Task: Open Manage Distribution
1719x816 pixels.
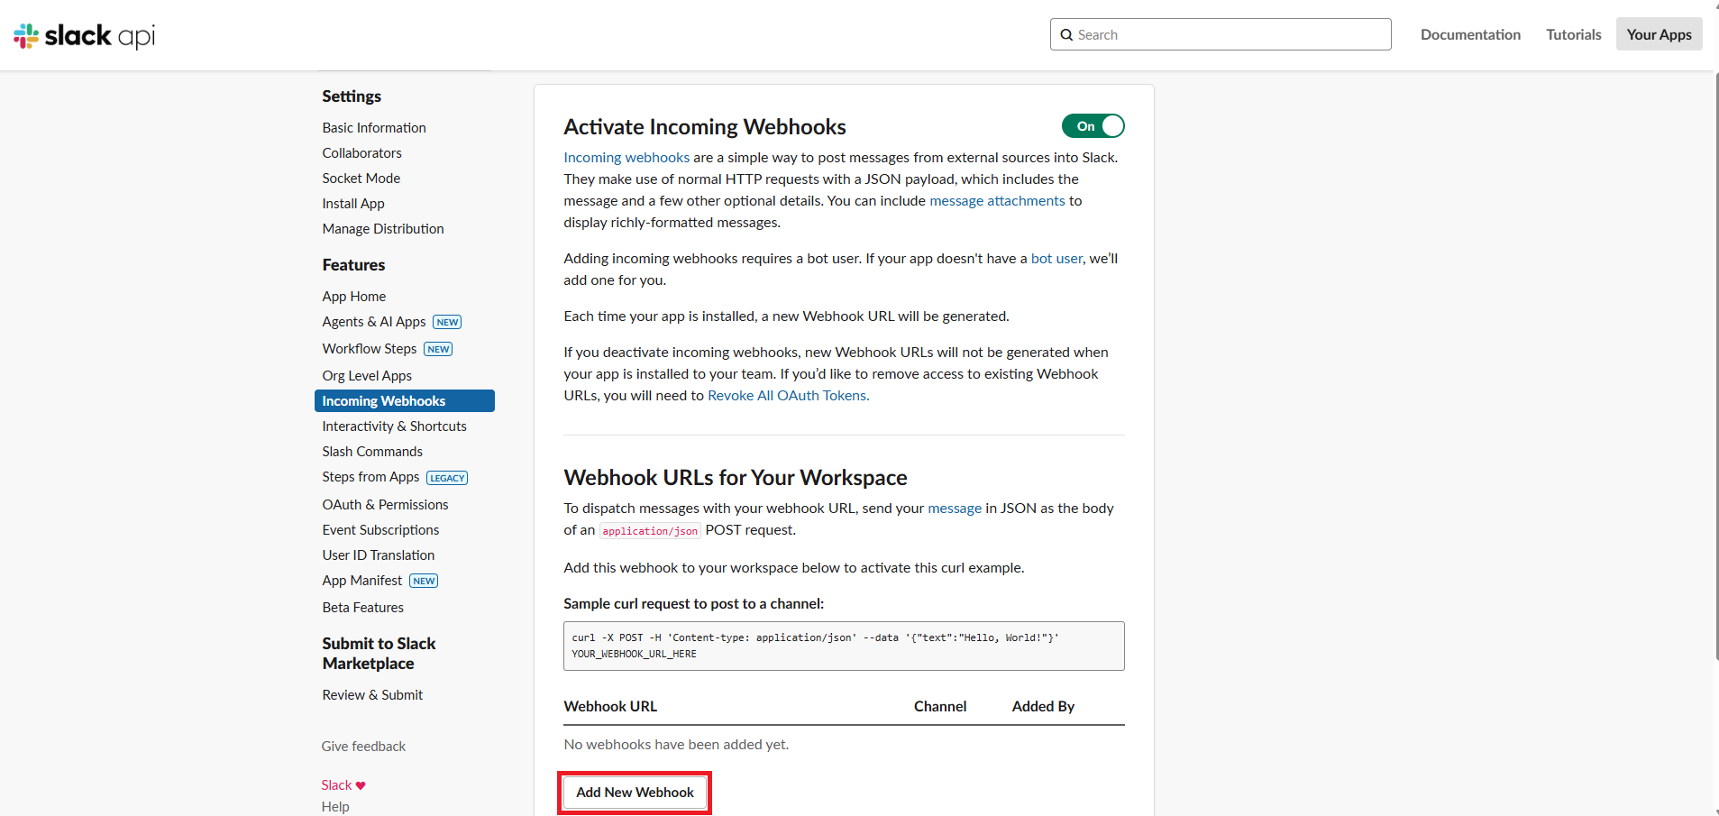Action: tap(383, 229)
